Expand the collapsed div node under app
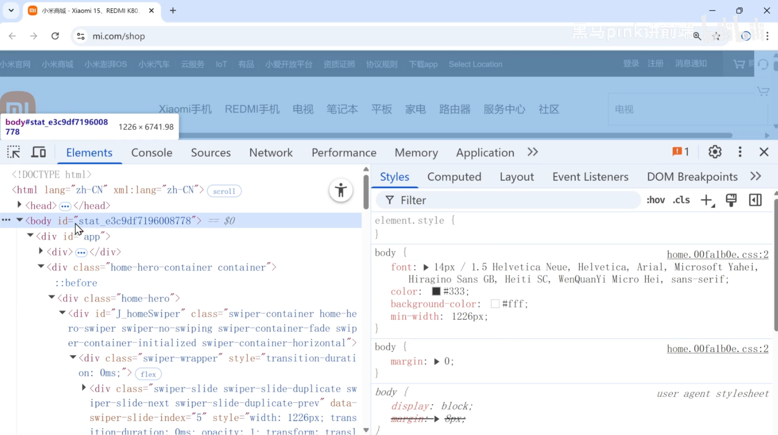This screenshot has height=435, width=778. (41, 251)
